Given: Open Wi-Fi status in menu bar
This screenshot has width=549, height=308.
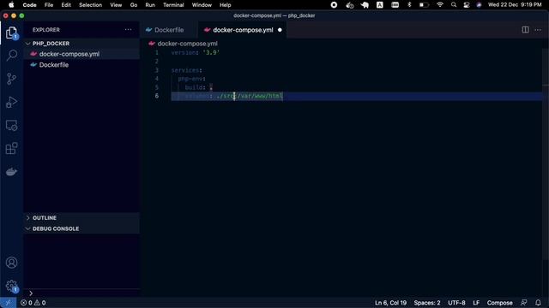Looking at the screenshot, I should point(440,5).
